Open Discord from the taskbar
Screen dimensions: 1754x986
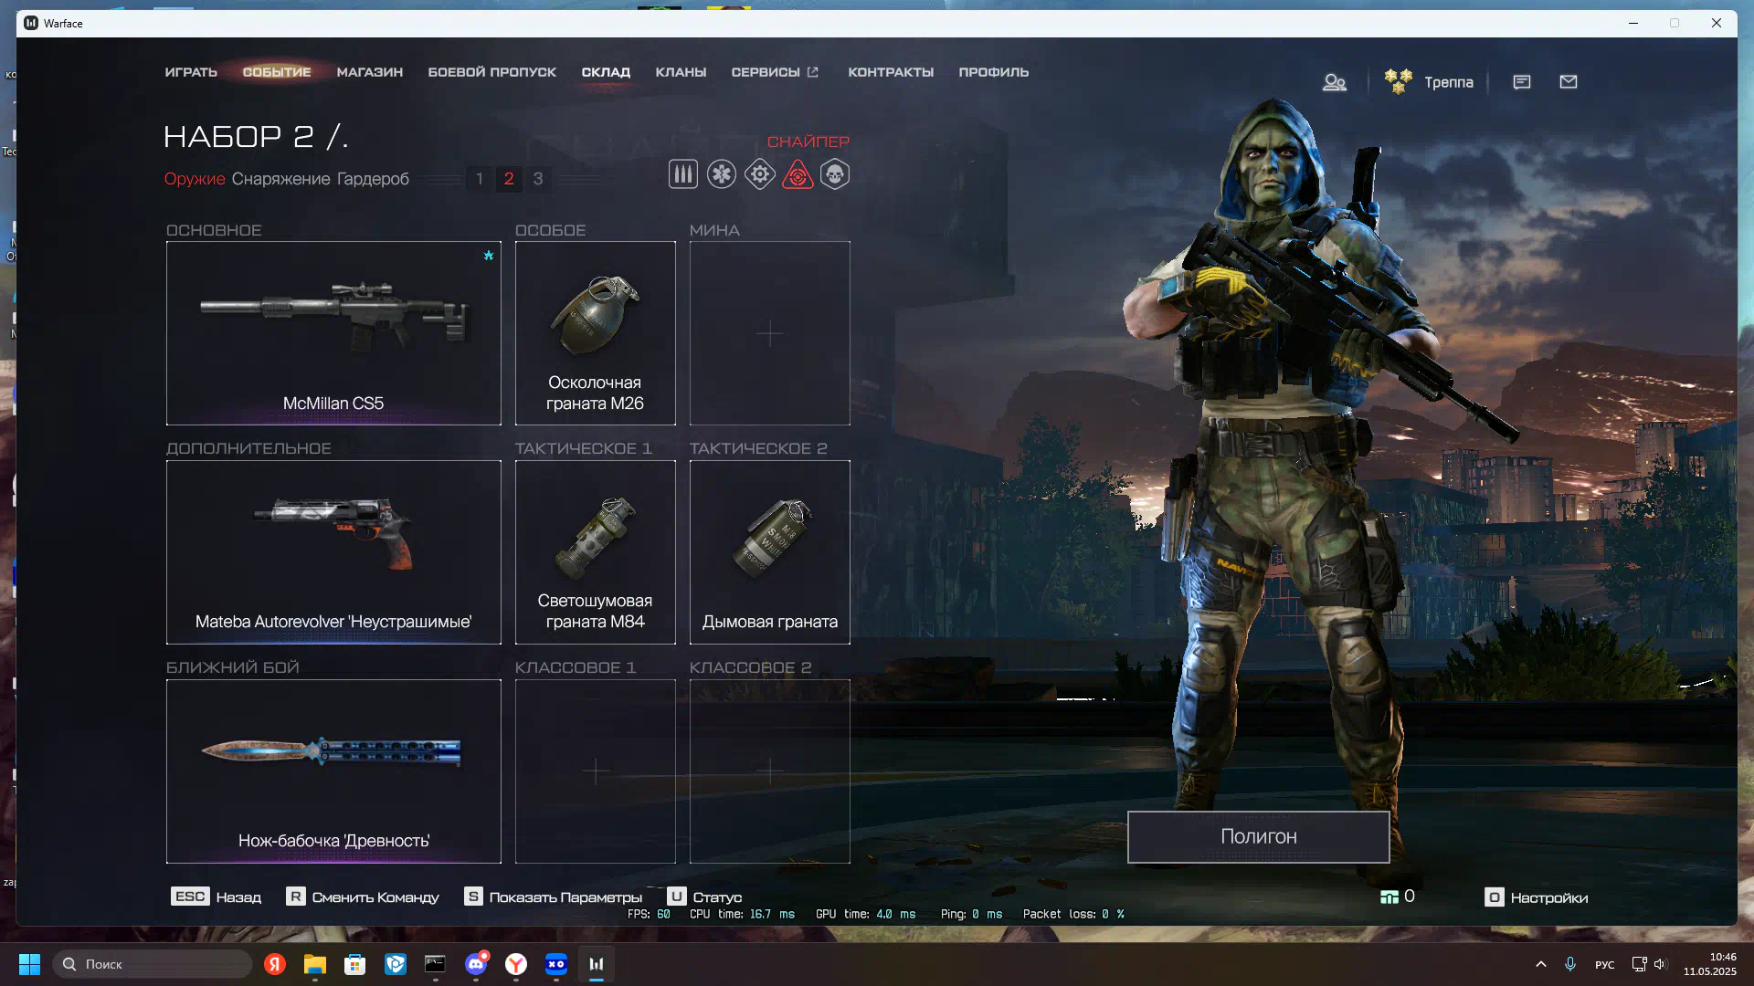point(476,964)
